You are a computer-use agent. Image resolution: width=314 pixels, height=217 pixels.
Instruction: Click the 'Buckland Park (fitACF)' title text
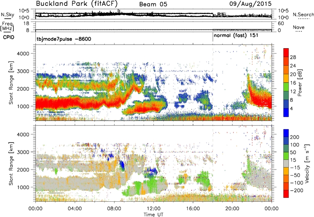tap(77, 4)
